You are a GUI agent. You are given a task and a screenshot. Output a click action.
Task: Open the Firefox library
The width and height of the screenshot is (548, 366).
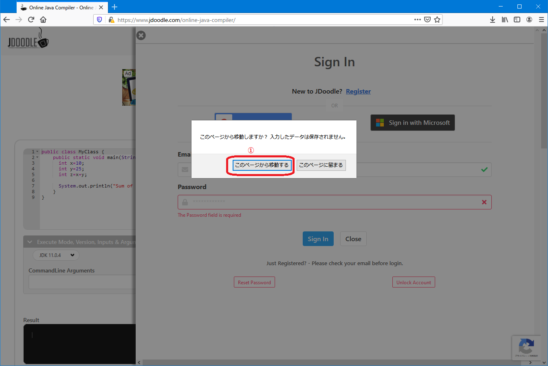(x=505, y=20)
